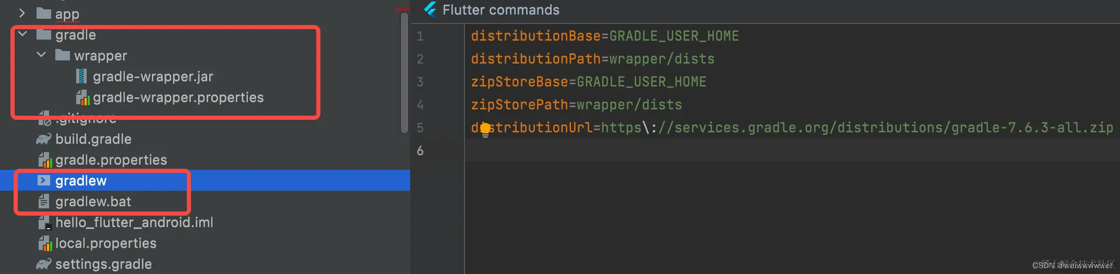
Task: Select the gradlew.bat file
Action: [x=93, y=202]
